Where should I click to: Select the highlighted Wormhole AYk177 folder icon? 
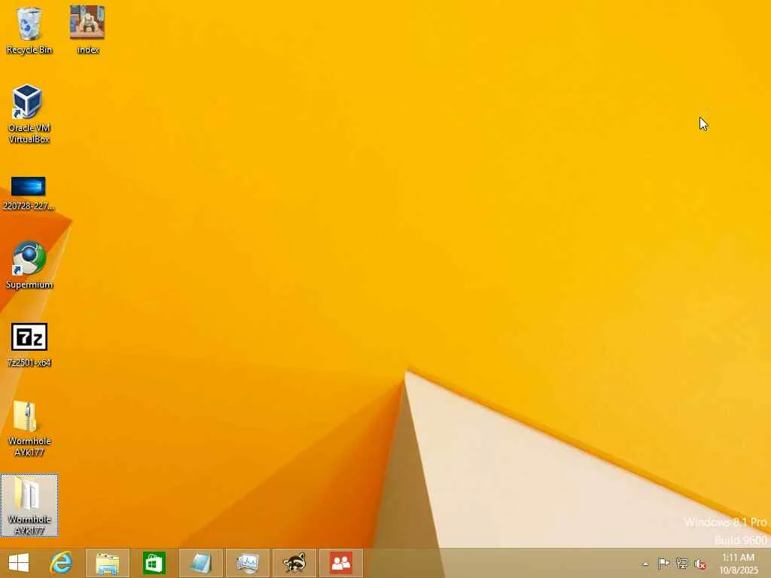click(29, 505)
